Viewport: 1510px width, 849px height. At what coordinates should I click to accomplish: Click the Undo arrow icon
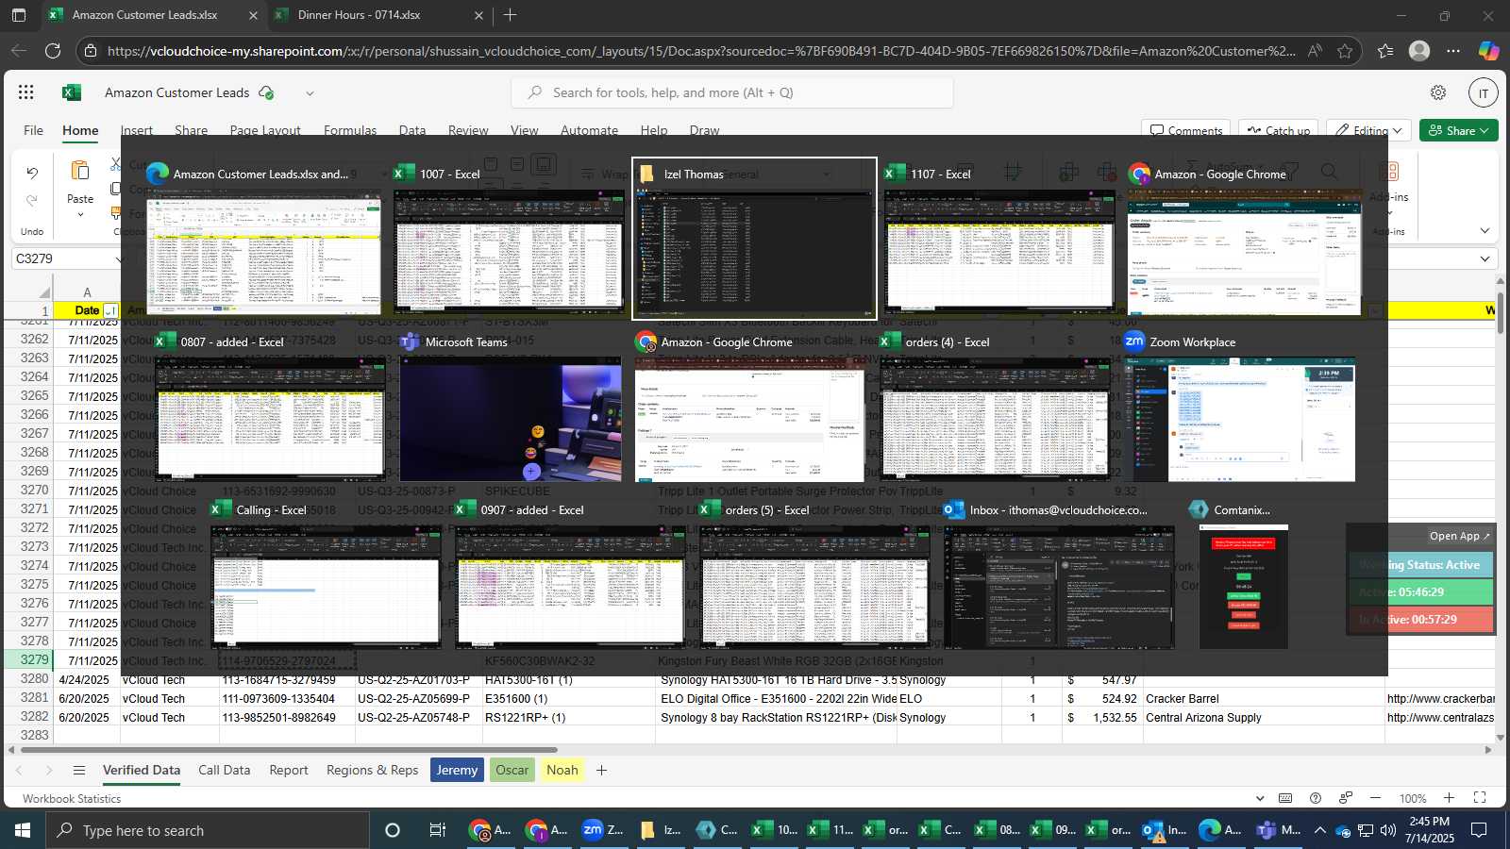coord(32,174)
